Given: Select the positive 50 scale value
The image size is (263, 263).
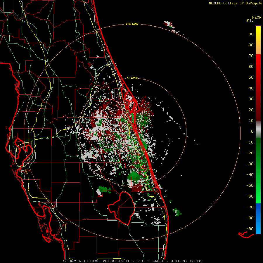Looking at the screenshot, I should point(251,77).
